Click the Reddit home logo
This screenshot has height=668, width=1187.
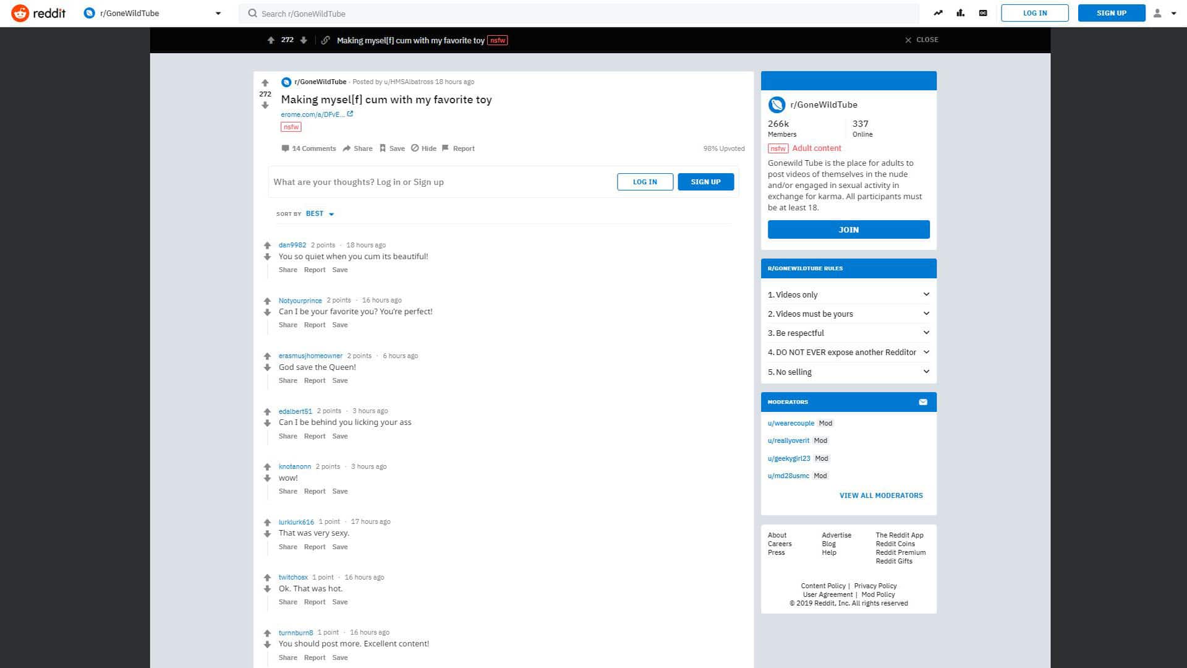pos(38,13)
